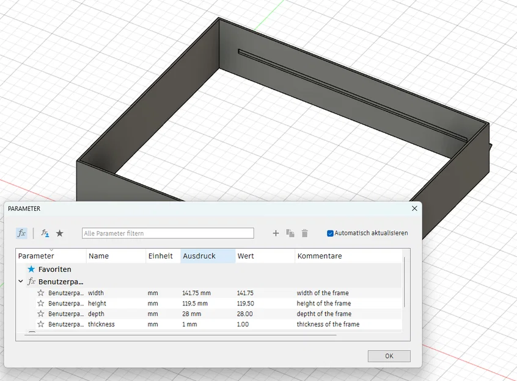Viewport: 517px width, 381px height.
Task: Click the Einheit column header
Action: coord(163,256)
